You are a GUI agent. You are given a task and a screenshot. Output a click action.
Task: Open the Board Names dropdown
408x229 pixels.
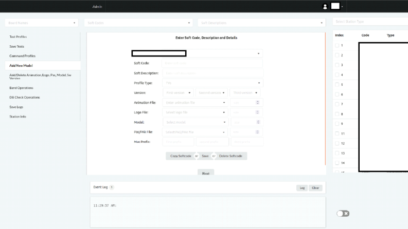[42, 23]
